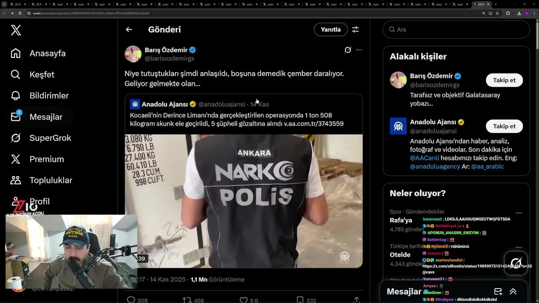Open Anadolu Ajansı avatar in Alakalı kişiler
This screenshot has height=303, width=539.
click(398, 126)
